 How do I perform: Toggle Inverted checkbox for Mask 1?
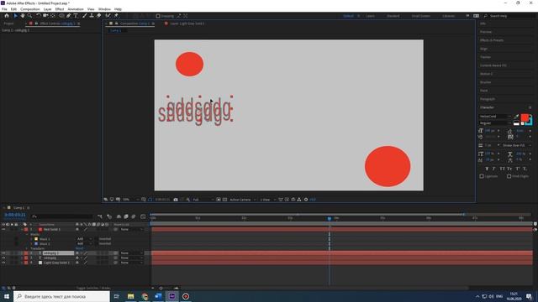[x=97, y=238]
